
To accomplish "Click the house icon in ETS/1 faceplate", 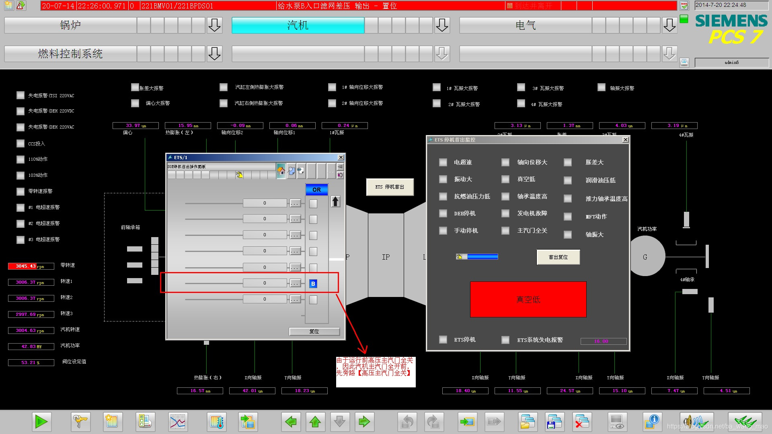I will (281, 171).
